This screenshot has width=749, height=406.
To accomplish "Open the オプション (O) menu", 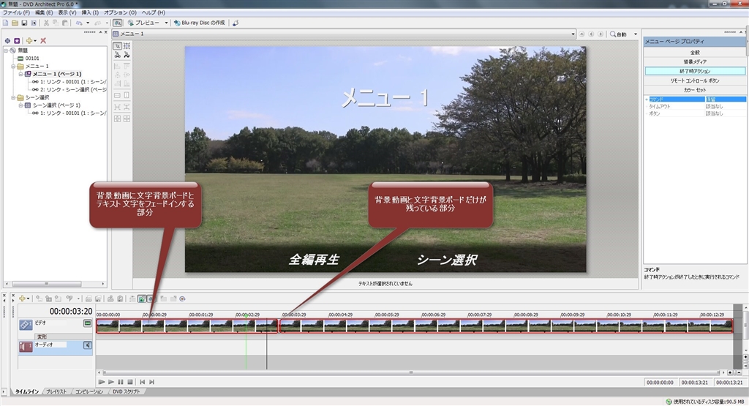I will (x=120, y=12).
